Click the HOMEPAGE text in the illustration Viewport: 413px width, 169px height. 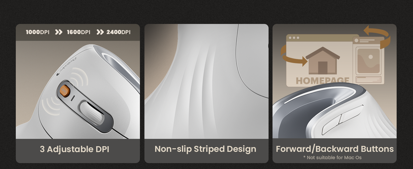coord(322,81)
